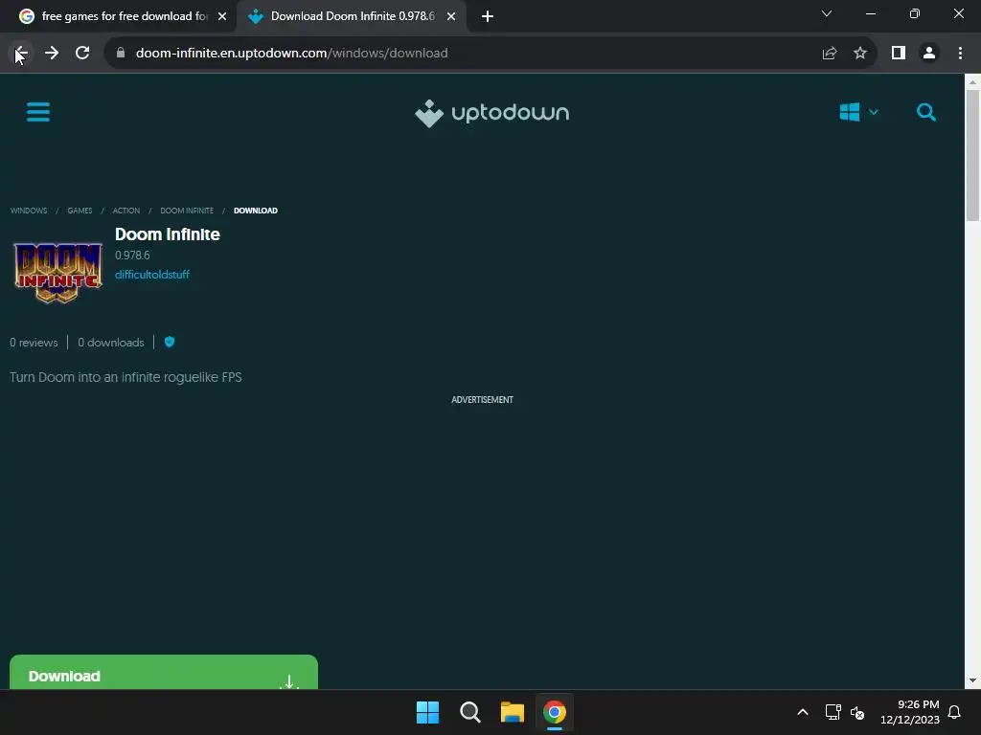Open the Windows Start menu

click(428, 712)
